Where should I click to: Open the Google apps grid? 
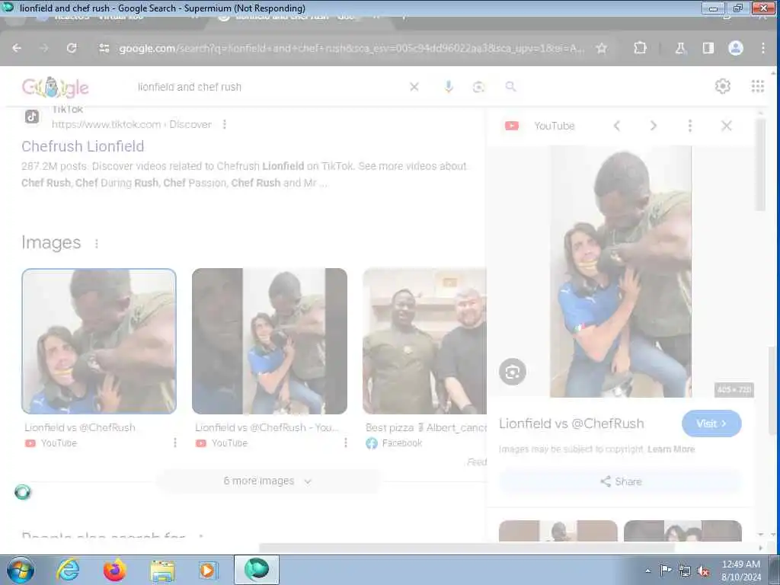(758, 86)
